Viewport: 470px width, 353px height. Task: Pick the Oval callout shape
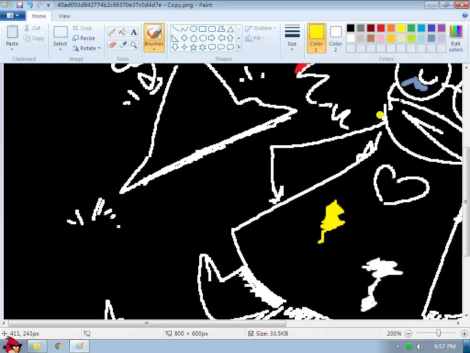(221, 47)
